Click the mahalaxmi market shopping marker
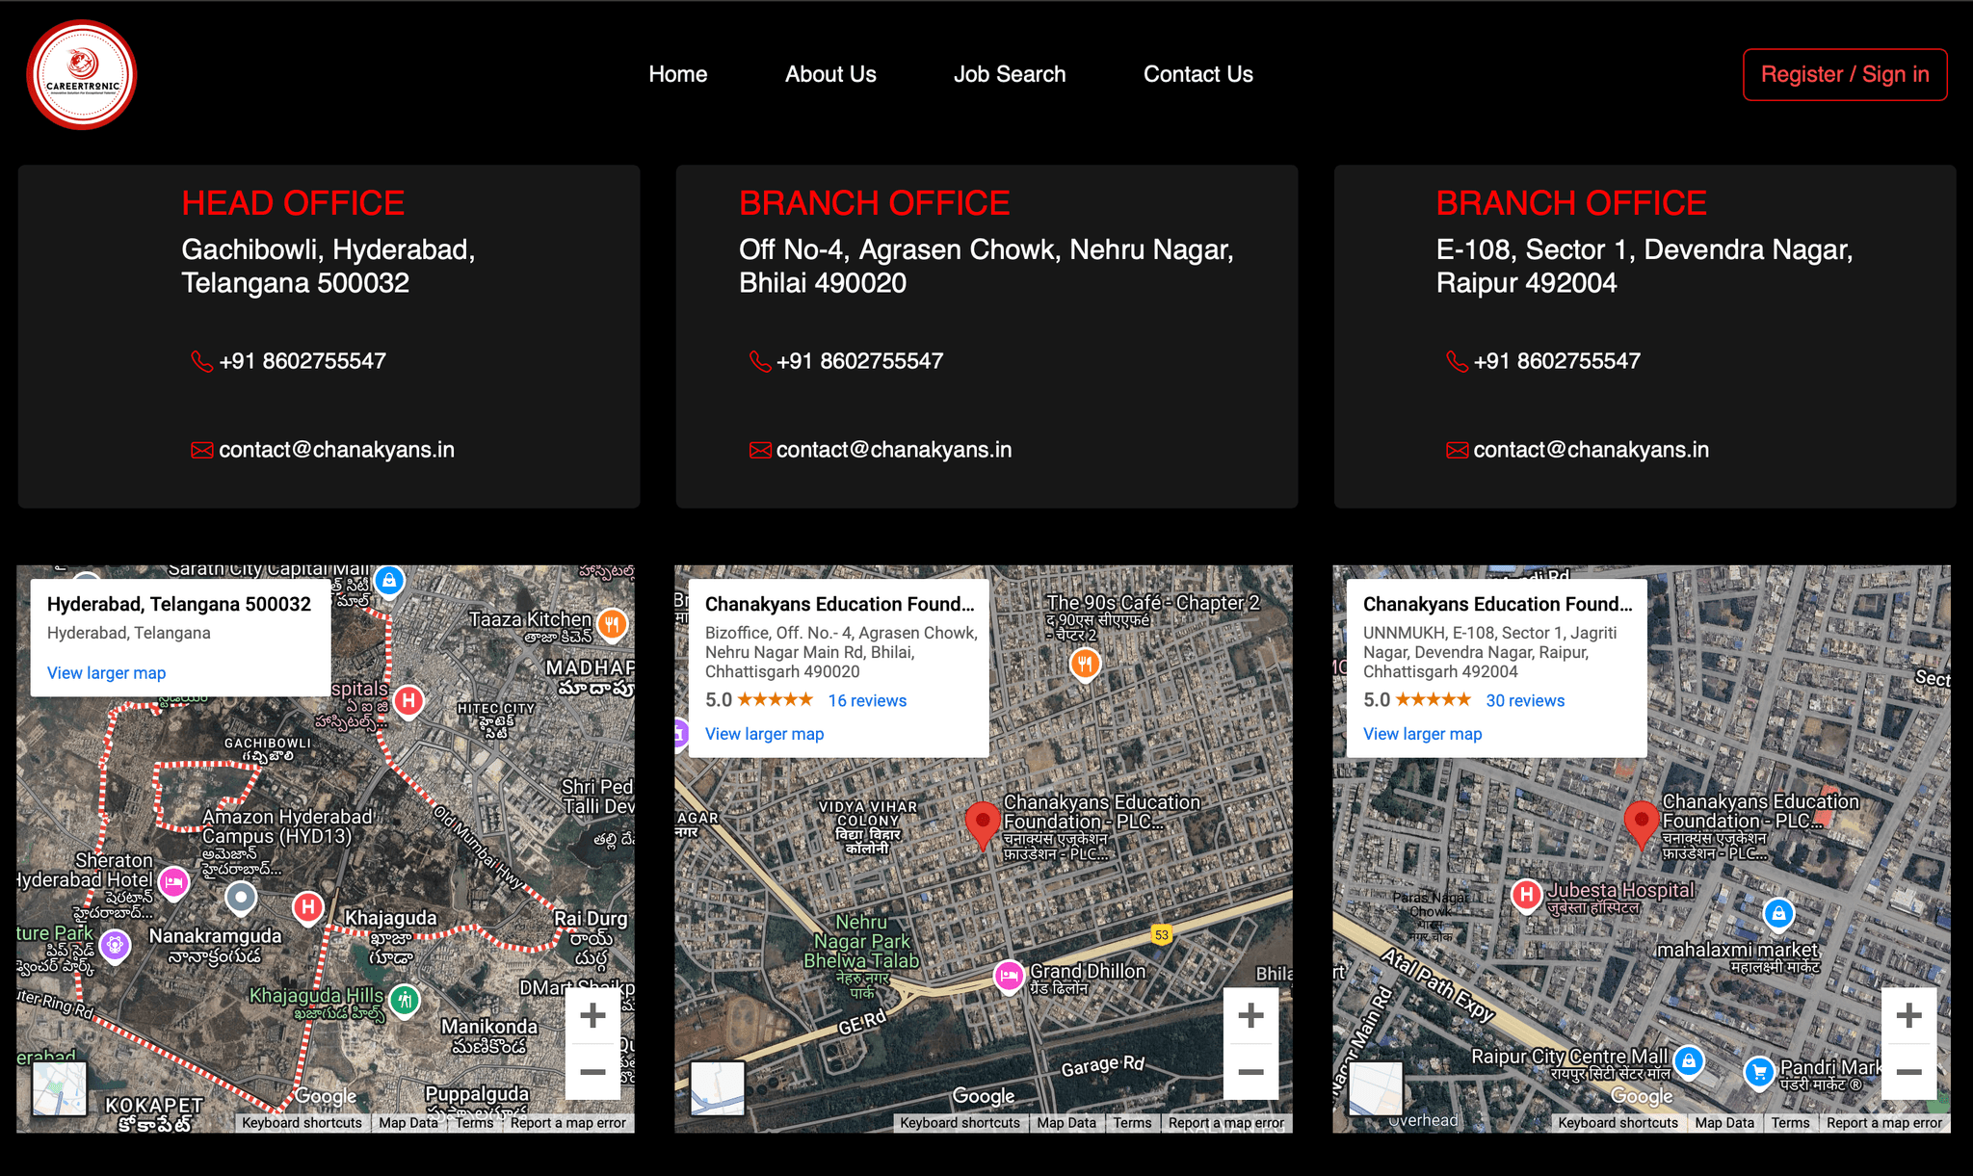 [1778, 913]
